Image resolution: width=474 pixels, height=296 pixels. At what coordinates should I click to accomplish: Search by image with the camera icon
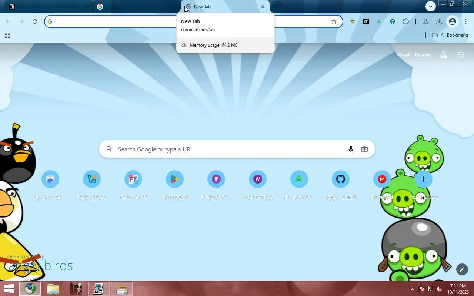(365, 149)
